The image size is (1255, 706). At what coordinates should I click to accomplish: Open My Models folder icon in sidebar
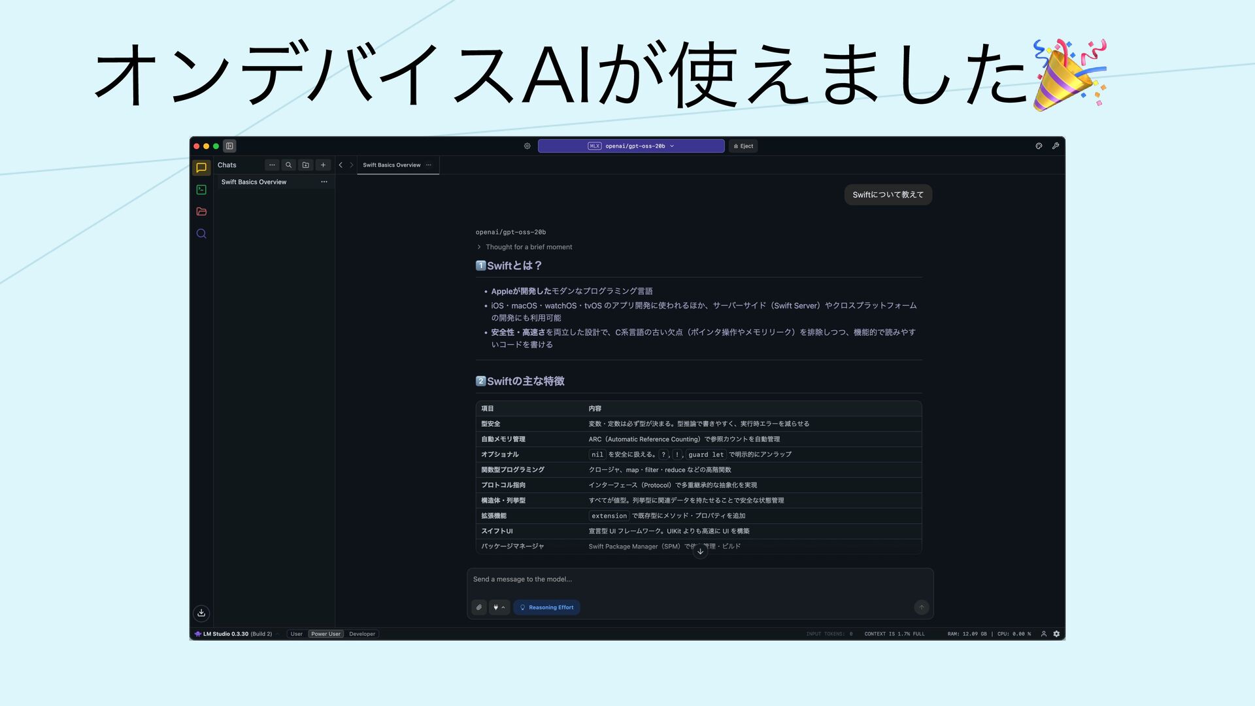[201, 212]
